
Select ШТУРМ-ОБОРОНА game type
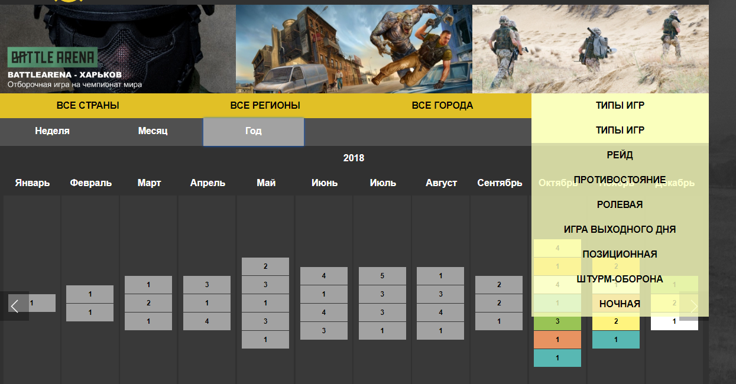pyautogui.click(x=620, y=279)
